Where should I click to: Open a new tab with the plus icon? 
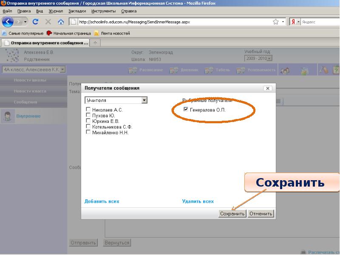click(x=95, y=42)
